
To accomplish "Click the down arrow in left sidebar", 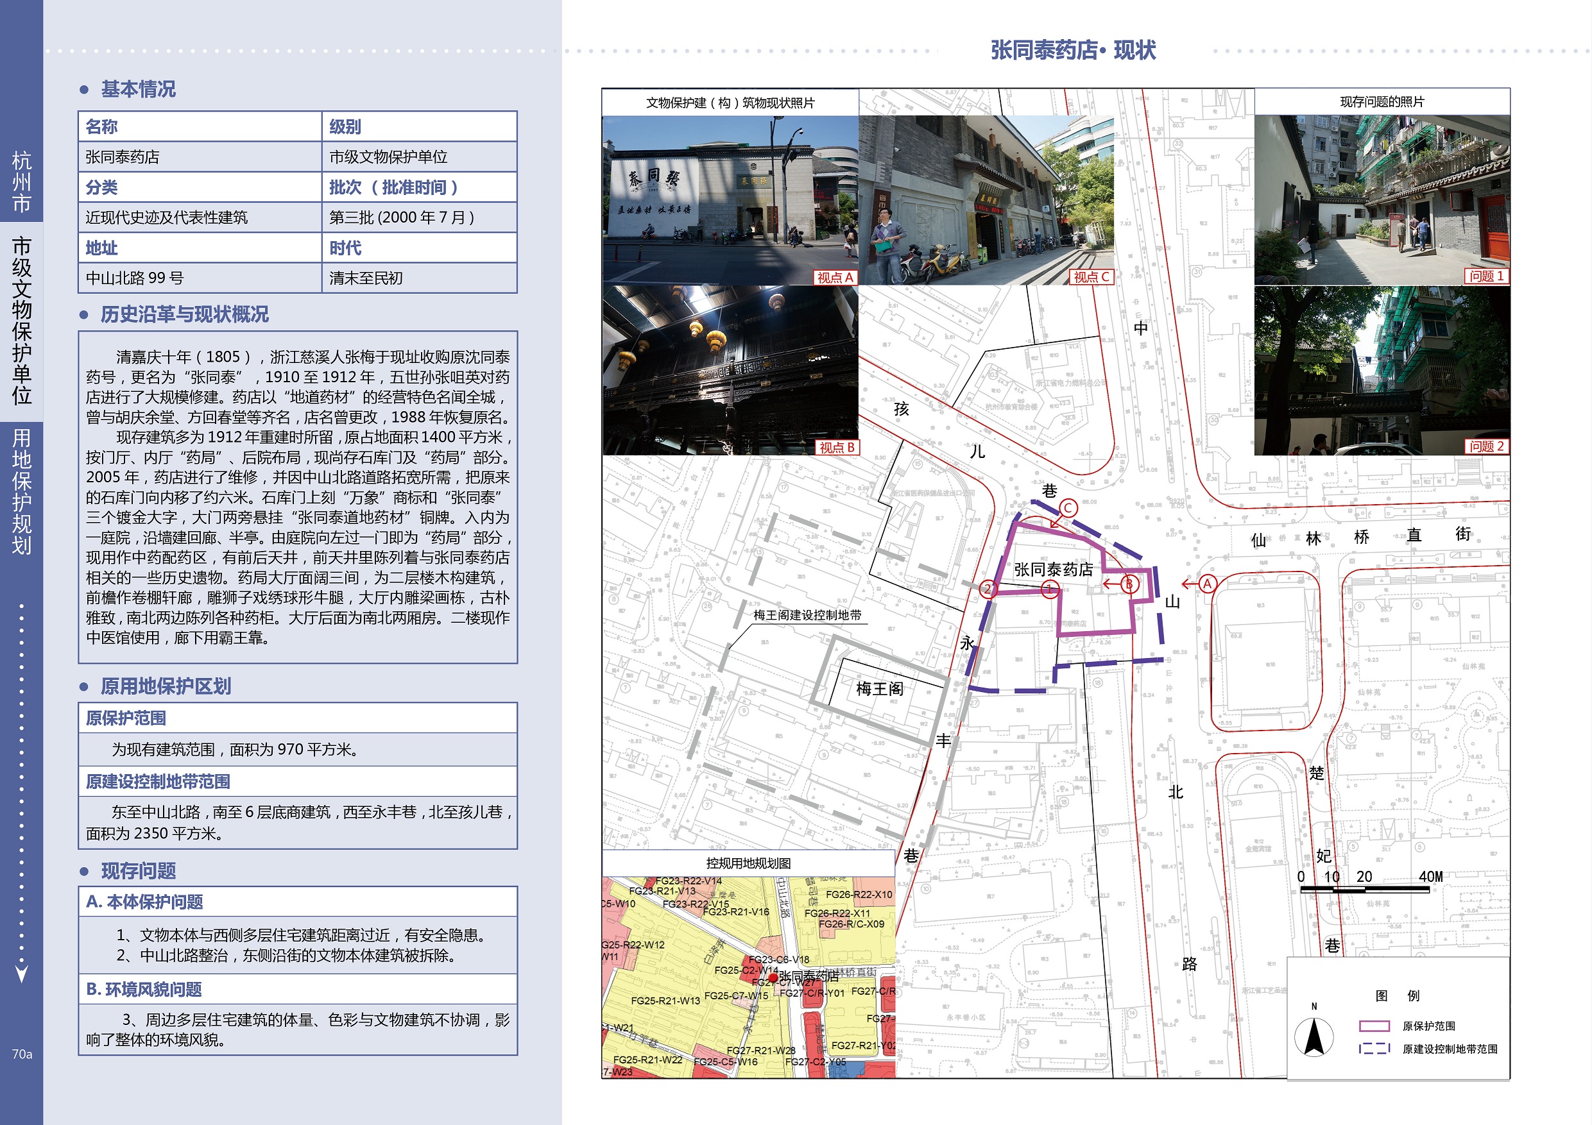I will pos(21,973).
